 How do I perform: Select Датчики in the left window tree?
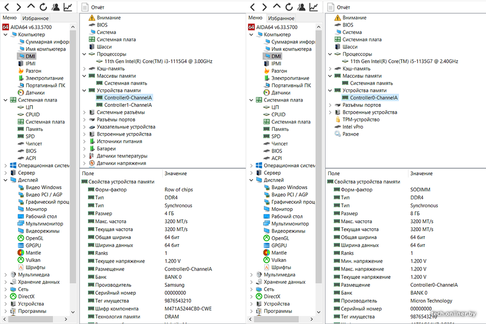coord(31,93)
